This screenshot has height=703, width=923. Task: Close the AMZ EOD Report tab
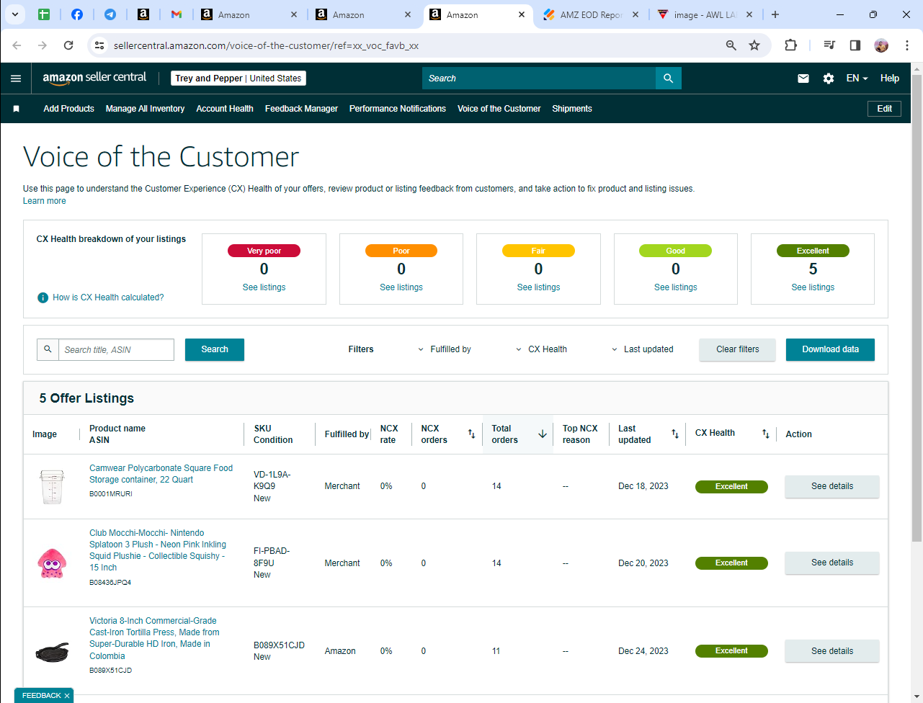pyautogui.click(x=635, y=14)
